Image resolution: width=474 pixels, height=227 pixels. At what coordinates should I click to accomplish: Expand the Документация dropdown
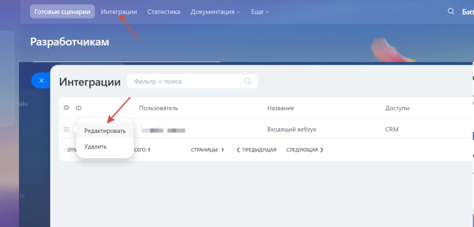[x=215, y=12]
